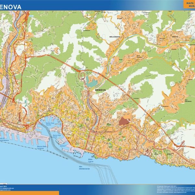Click the white GENOVA title in header
The height and width of the screenshot is (195, 195).
tap(10, 7)
